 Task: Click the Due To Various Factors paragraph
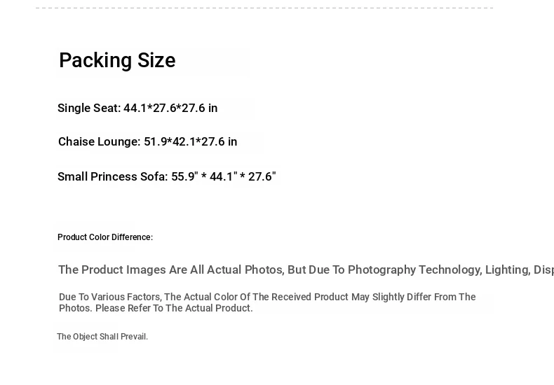(267, 302)
